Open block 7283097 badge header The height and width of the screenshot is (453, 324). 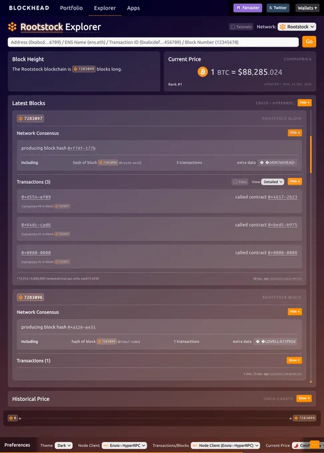(x=31, y=119)
